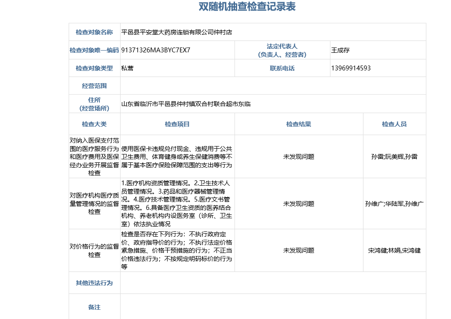This screenshot has width=451, height=319.
Task: Select the 法定代表人 label cell
Action: (x=282, y=50)
